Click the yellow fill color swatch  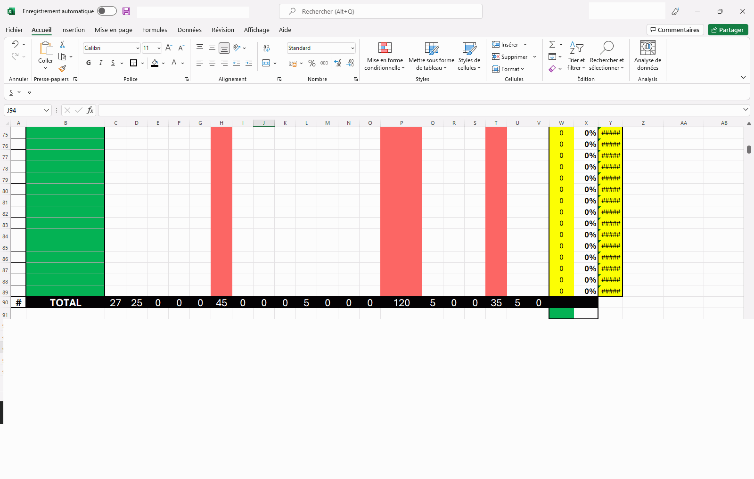pyautogui.click(x=155, y=63)
